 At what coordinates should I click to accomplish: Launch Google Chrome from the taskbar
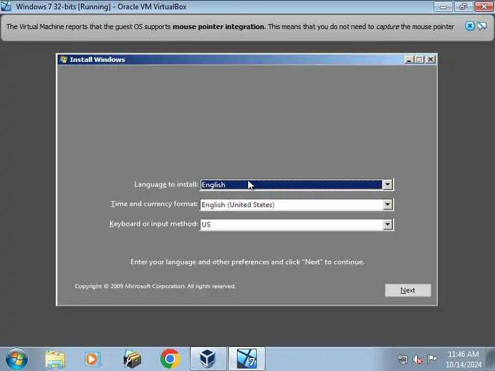(x=170, y=359)
